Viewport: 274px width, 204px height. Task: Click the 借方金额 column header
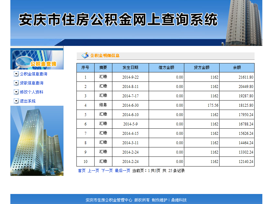click(166, 68)
